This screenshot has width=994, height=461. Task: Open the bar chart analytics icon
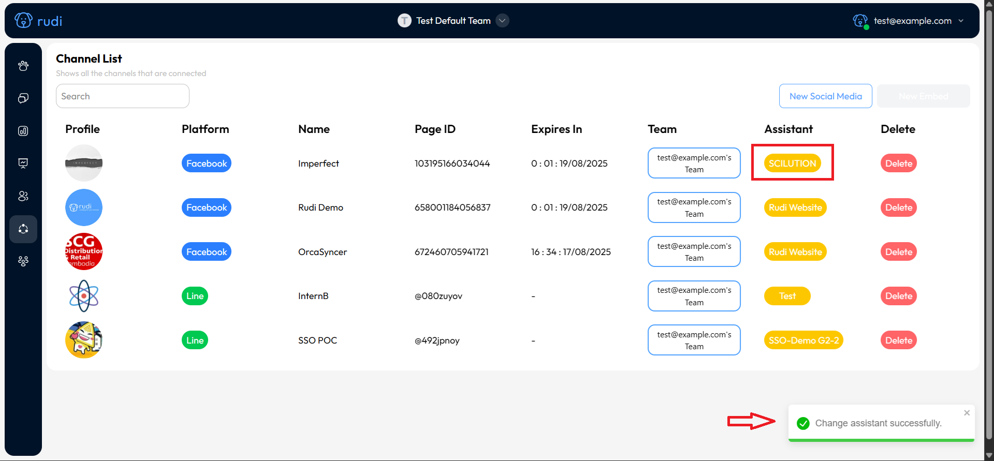pyautogui.click(x=23, y=131)
